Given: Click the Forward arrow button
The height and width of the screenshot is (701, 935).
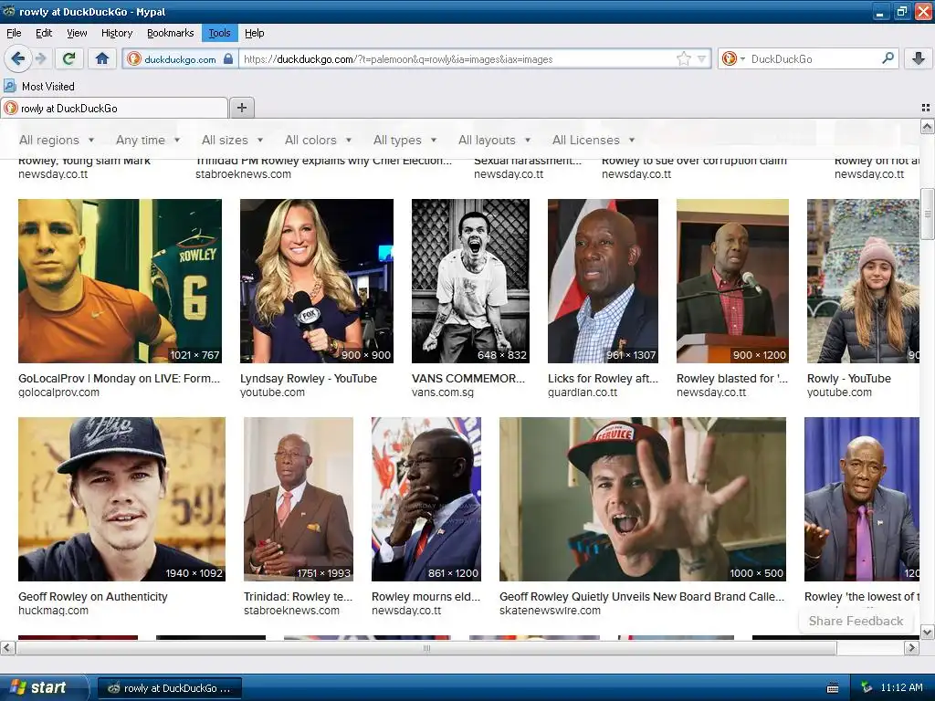Looking at the screenshot, I should pyautogui.click(x=40, y=58).
